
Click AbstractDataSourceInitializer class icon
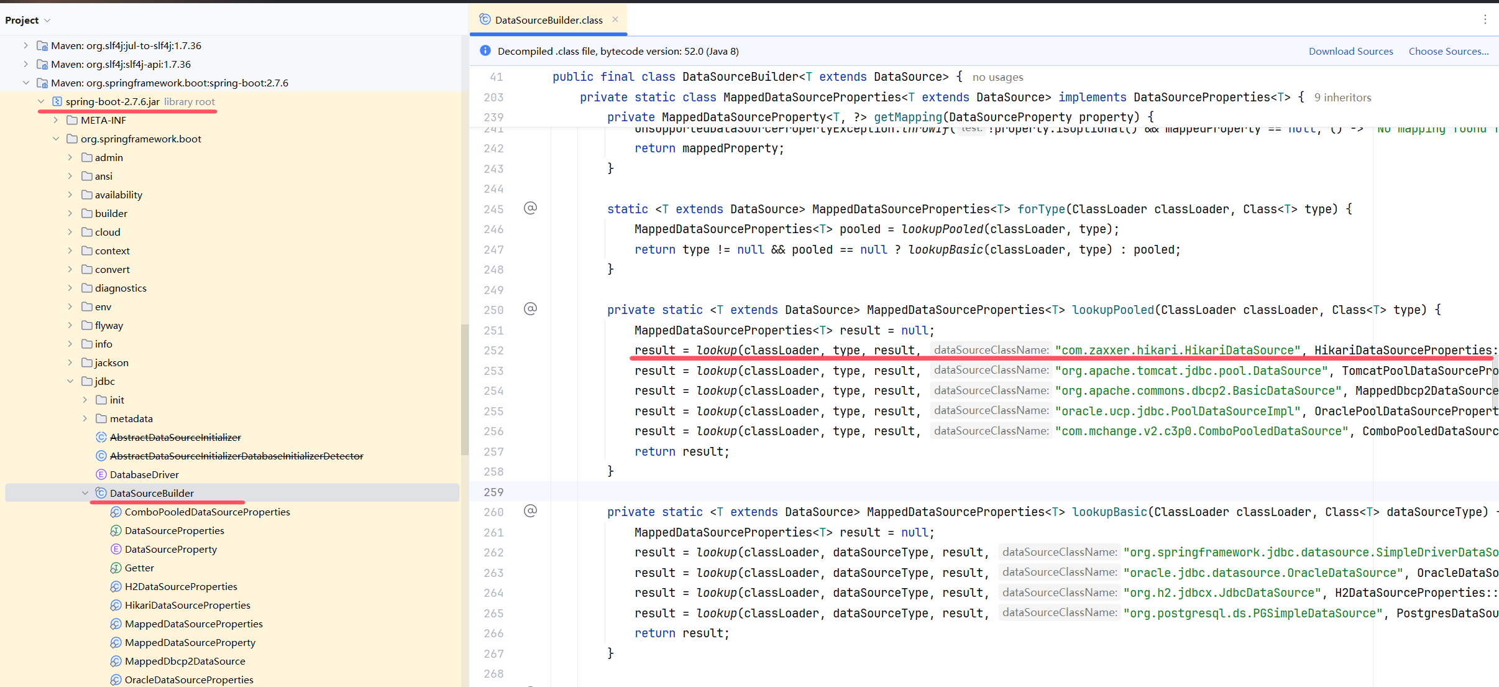101,437
